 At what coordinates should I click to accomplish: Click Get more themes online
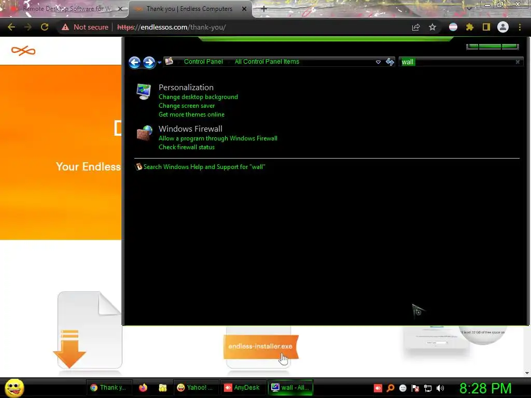pos(191,115)
